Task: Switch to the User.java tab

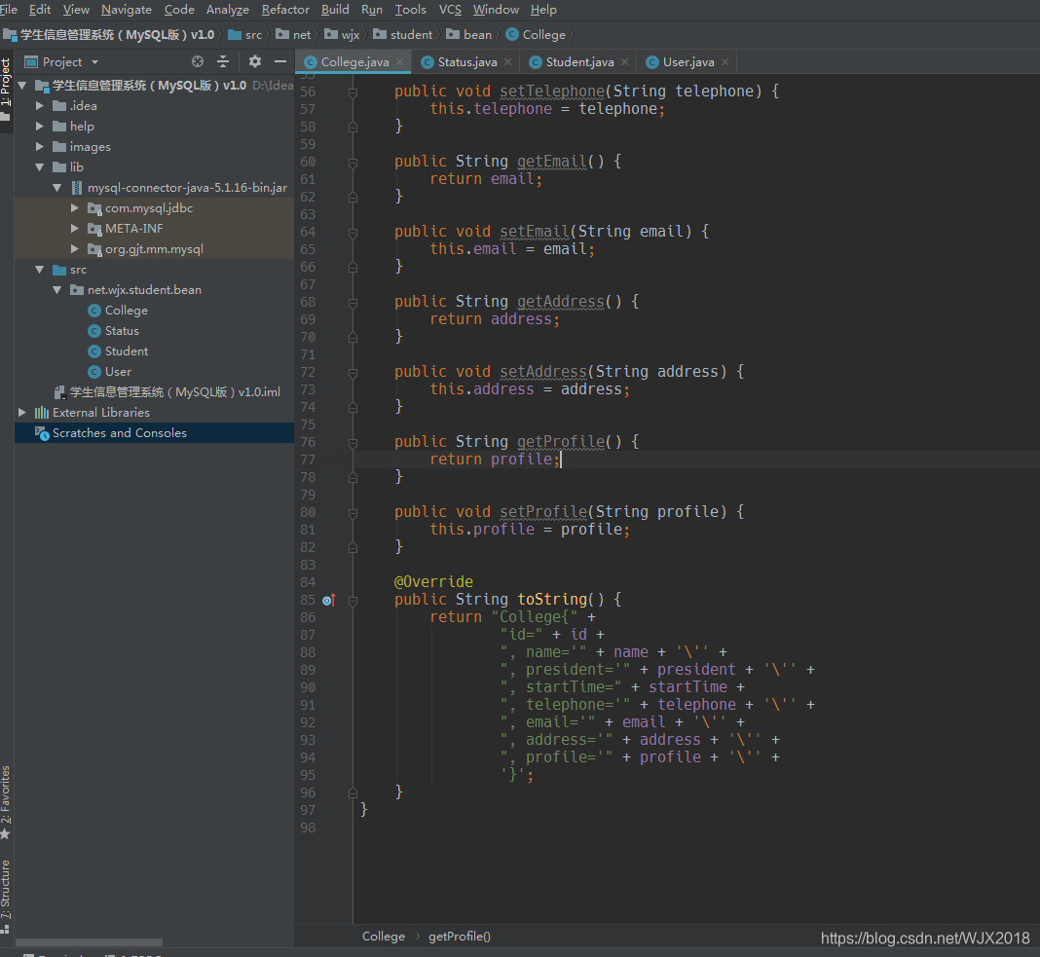Action: [x=688, y=62]
